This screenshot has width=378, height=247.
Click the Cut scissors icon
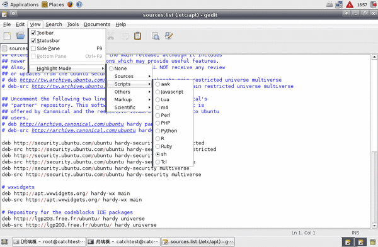(x=111, y=36)
